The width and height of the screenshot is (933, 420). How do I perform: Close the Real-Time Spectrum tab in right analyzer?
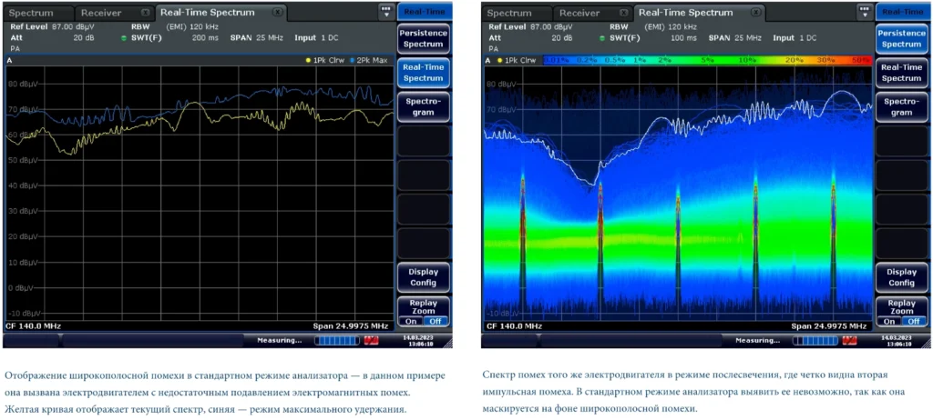756,12
